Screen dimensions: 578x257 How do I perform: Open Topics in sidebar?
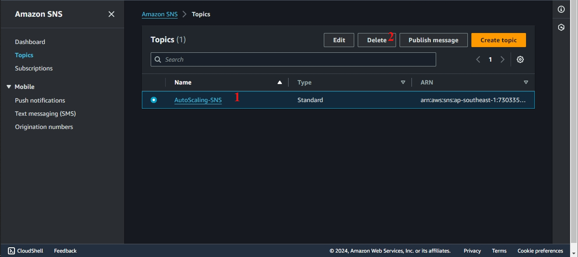(24, 55)
